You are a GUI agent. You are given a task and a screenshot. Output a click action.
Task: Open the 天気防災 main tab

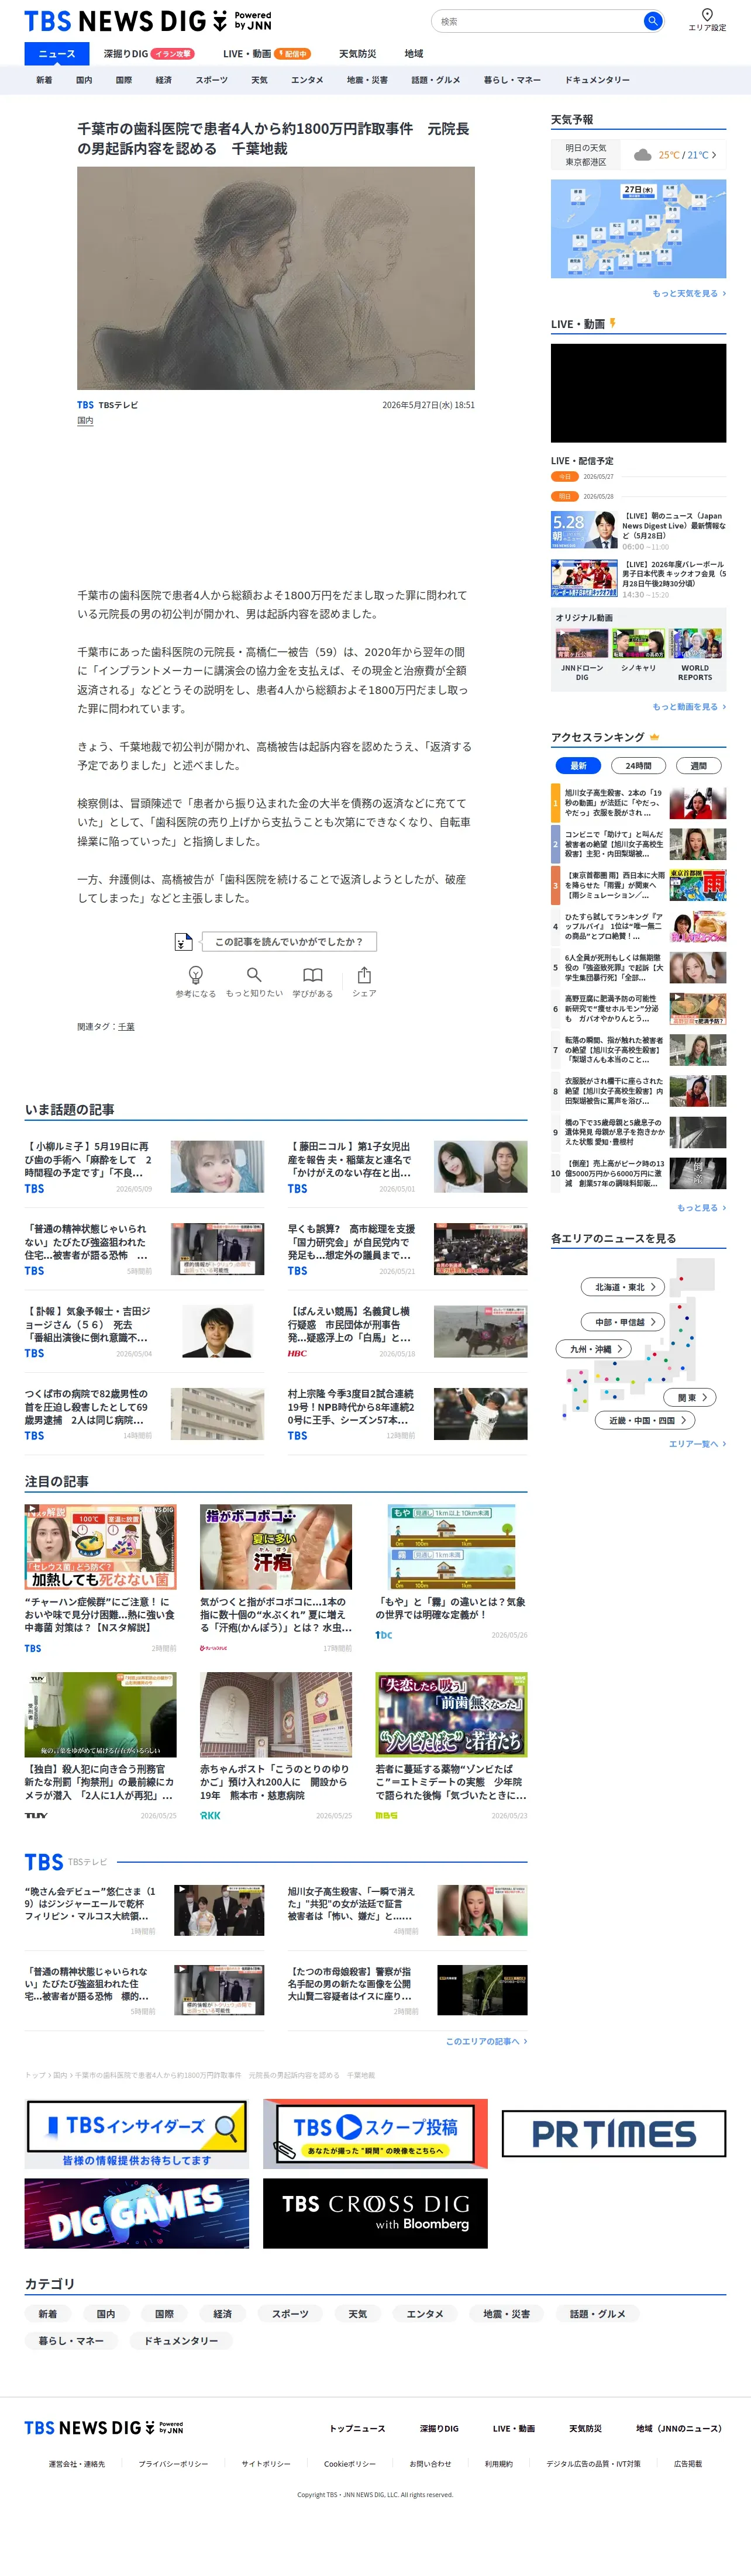tap(357, 54)
